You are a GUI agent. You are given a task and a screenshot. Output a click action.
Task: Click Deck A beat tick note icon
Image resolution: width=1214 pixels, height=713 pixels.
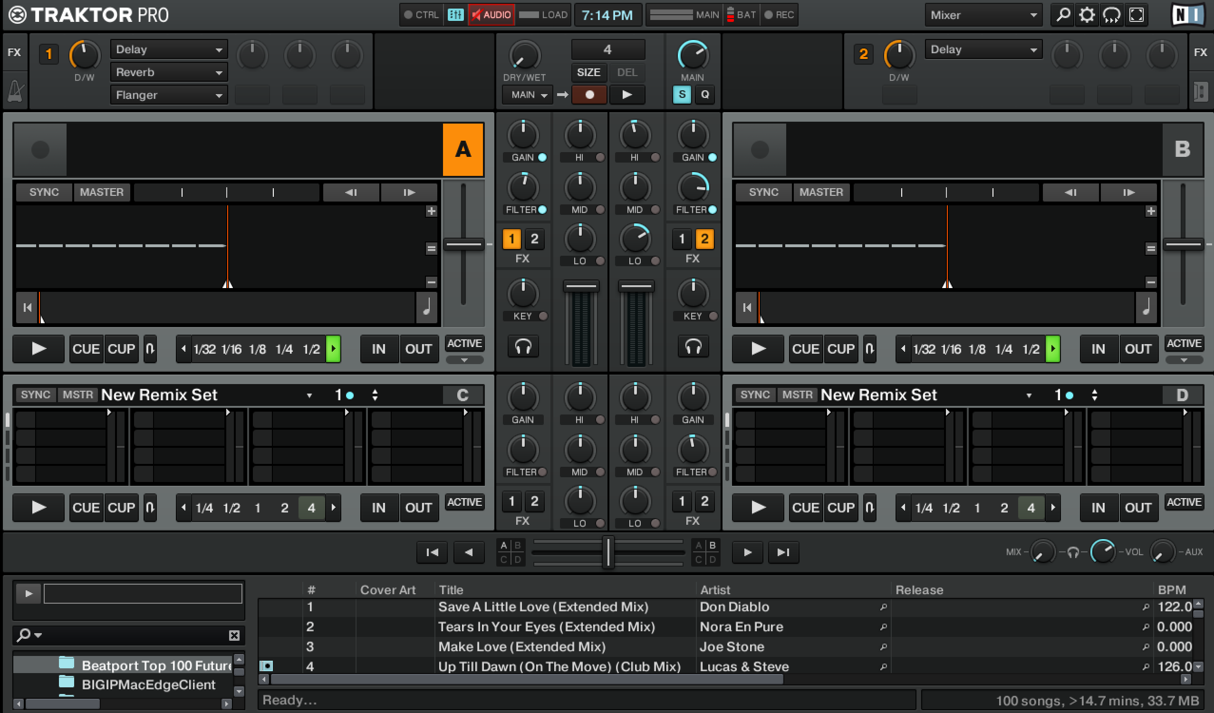click(426, 307)
